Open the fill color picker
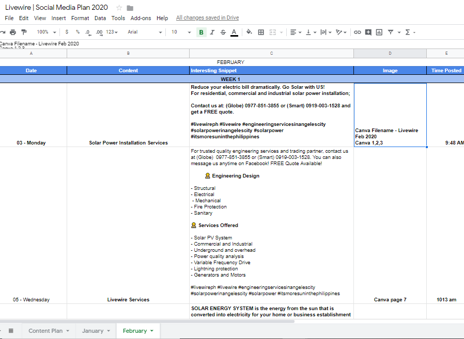Image resolution: width=464 pixels, height=339 pixels. 249,32
